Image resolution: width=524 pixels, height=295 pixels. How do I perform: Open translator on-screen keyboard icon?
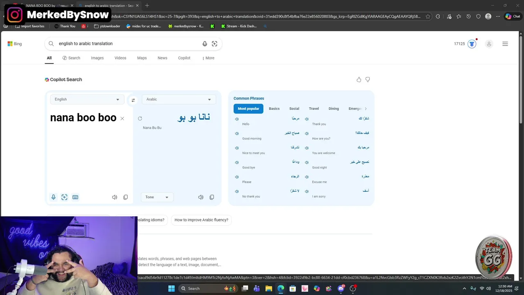coord(75,197)
